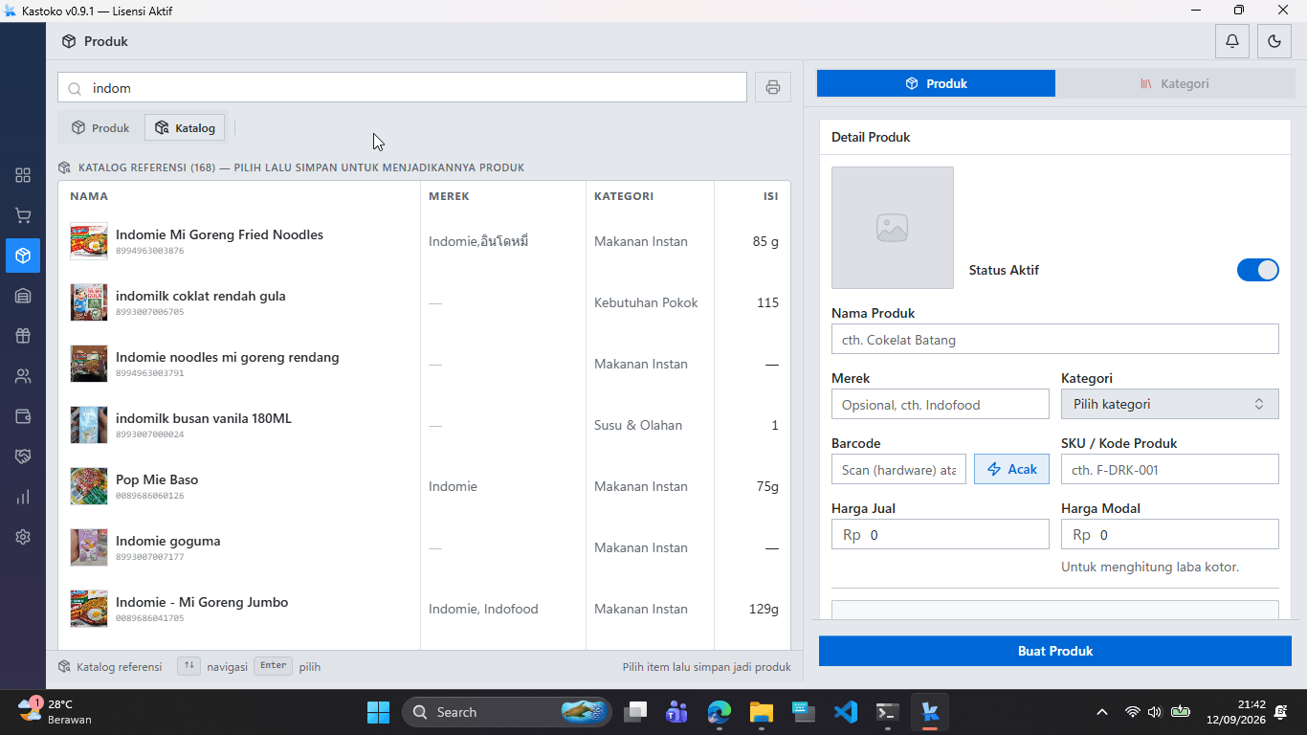Click the SKU / Kode Produk field

[x=1170, y=469]
